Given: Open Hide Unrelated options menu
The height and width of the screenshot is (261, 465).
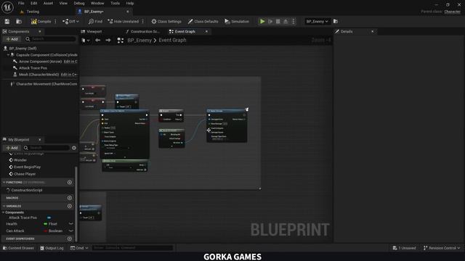Looking at the screenshot, I should pos(143,21).
